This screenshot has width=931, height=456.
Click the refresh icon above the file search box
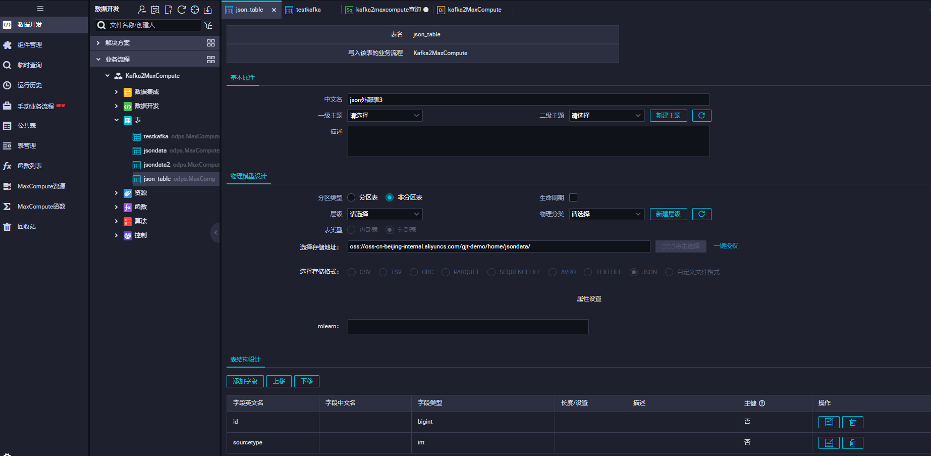click(x=182, y=9)
